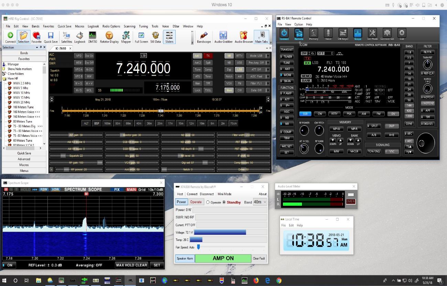447x286 pixels.
Task: Launch DM780 from the toolbar
Action: pos(92,37)
